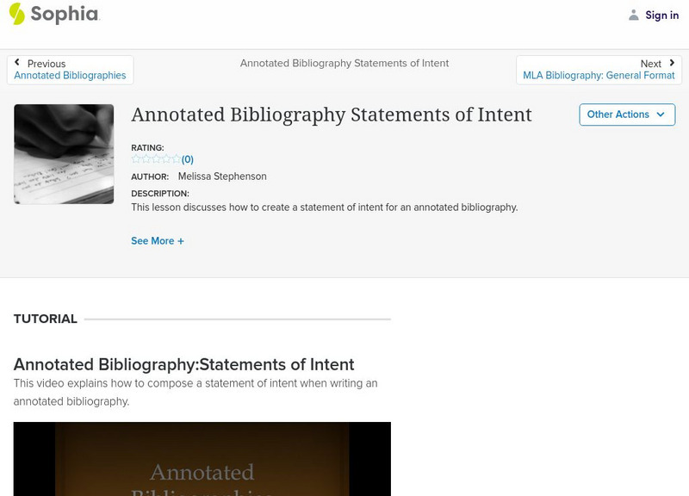Open the Other Actions dropdown
Image resolution: width=689 pixels, height=496 pixels.
pos(618,115)
